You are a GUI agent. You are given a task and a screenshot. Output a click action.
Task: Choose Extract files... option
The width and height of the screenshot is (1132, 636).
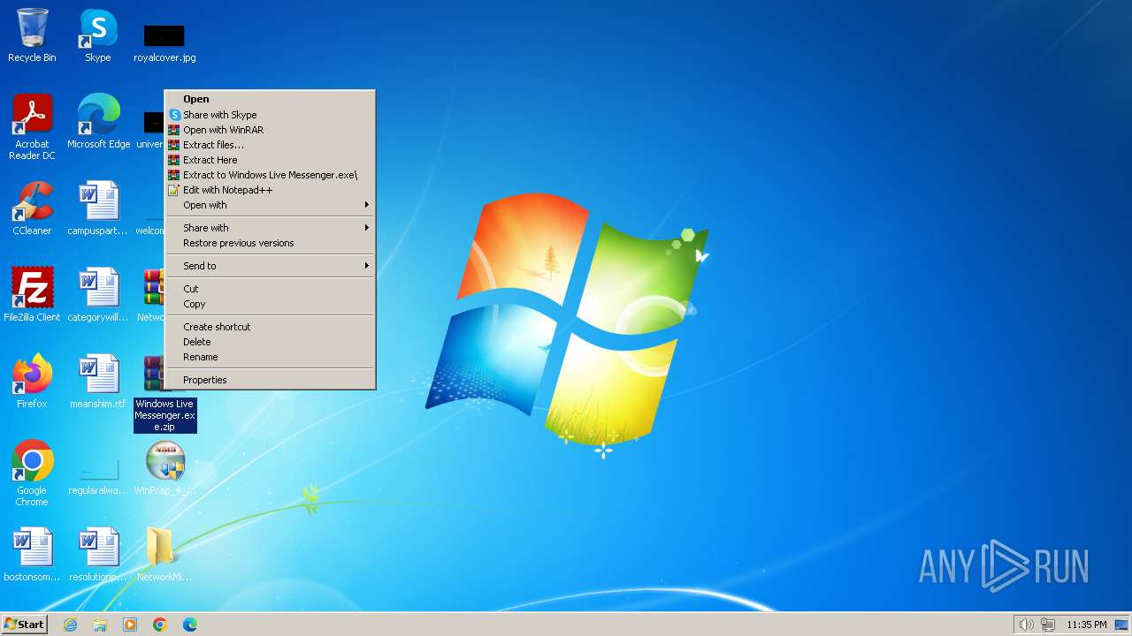point(271,145)
